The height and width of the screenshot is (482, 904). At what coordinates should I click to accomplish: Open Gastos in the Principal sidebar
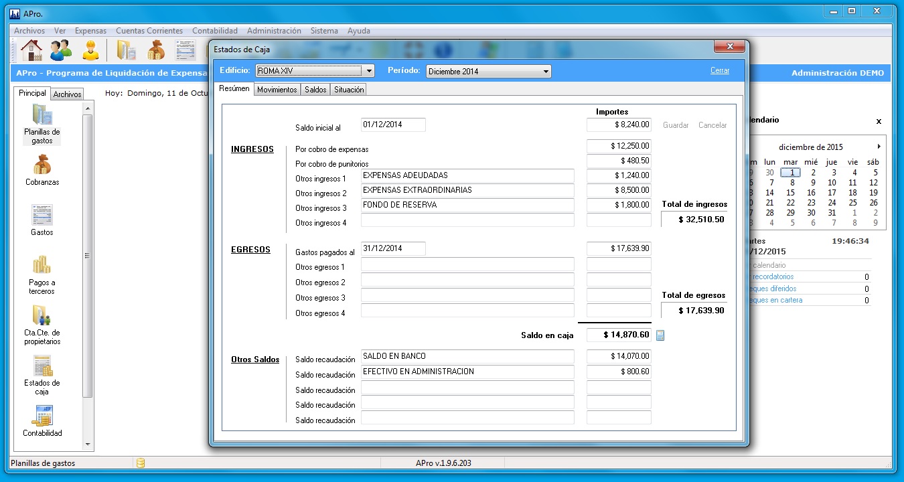coord(42,220)
